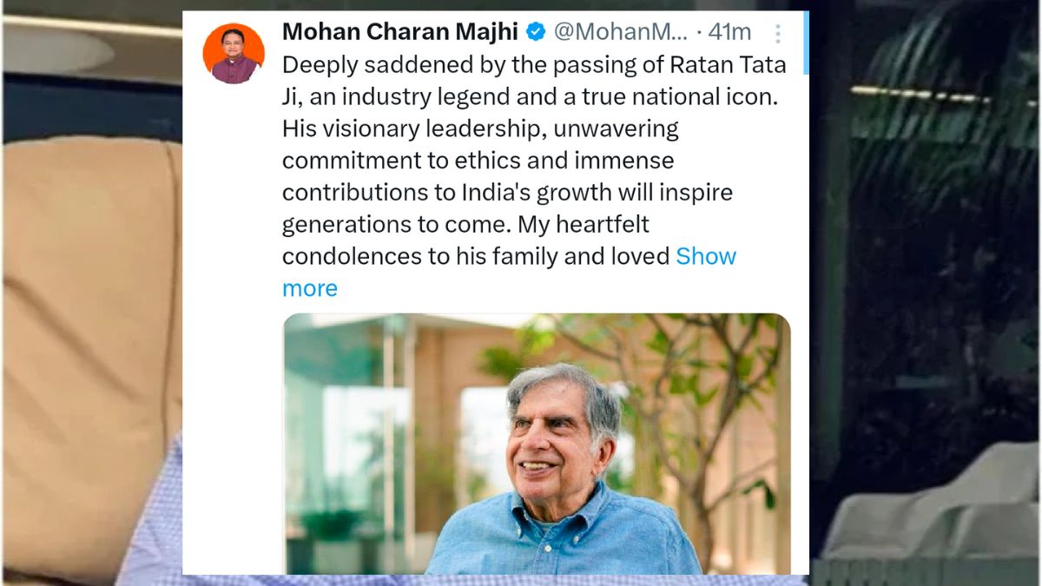The image size is (1042, 586).
Task: Click the word "condolences" in the tweet
Action: 349,257
